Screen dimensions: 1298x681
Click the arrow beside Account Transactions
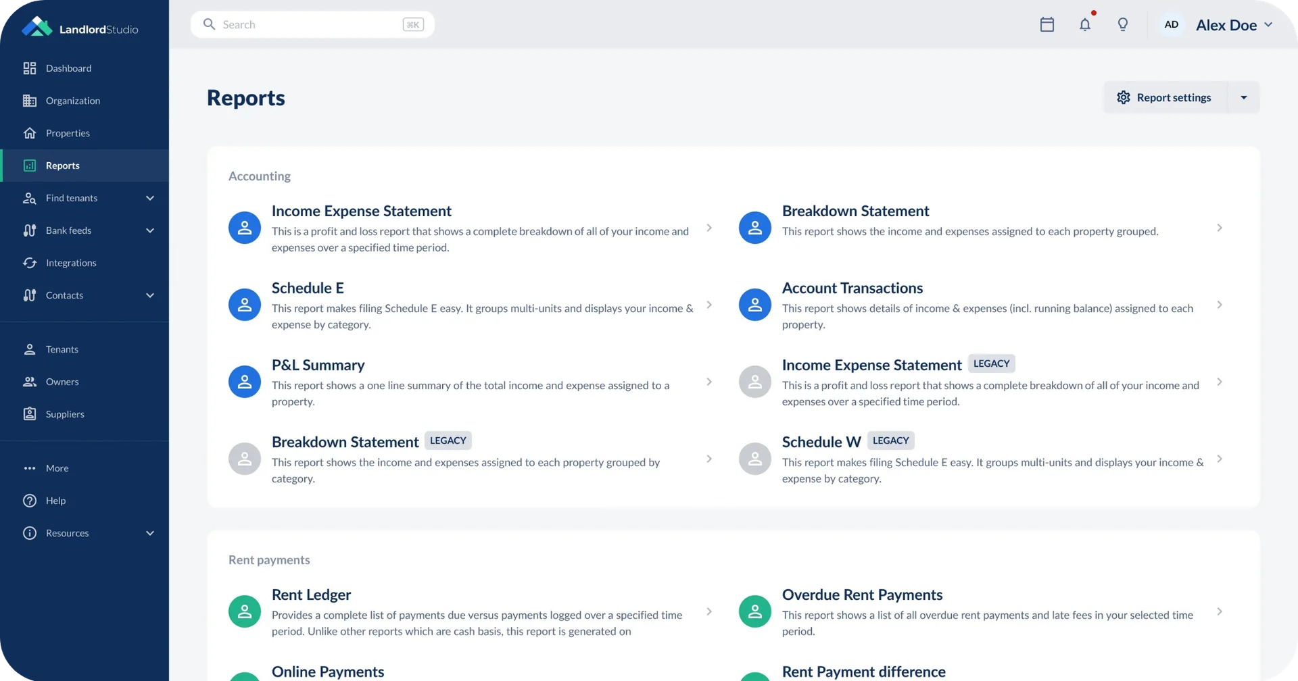(1220, 305)
